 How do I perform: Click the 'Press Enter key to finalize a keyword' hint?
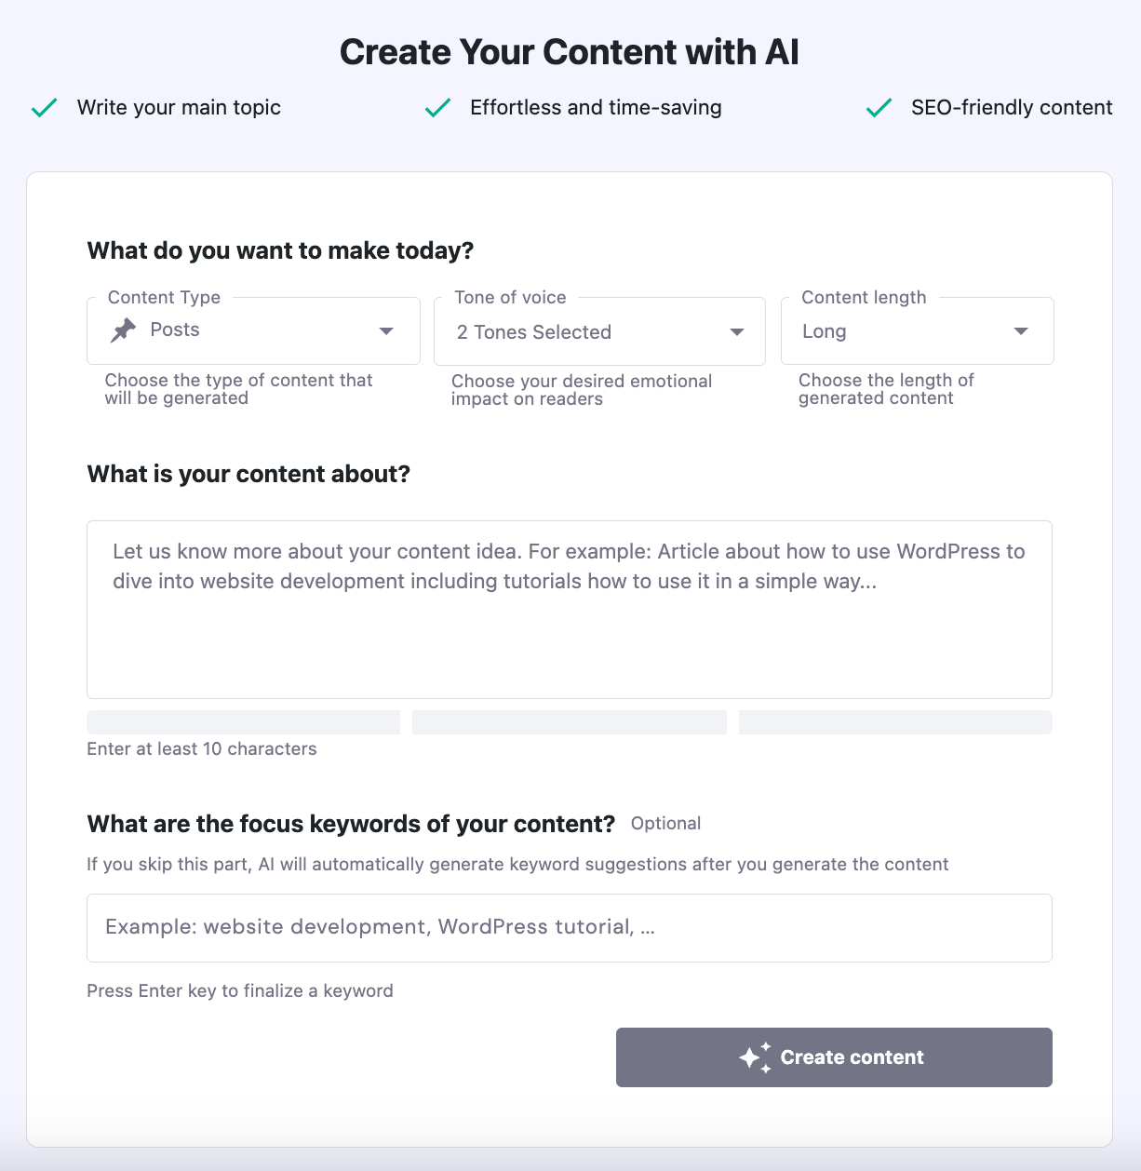point(239,990)
